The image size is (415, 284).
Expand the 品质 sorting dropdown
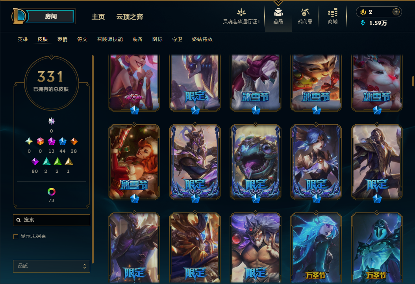coord(52,266)
